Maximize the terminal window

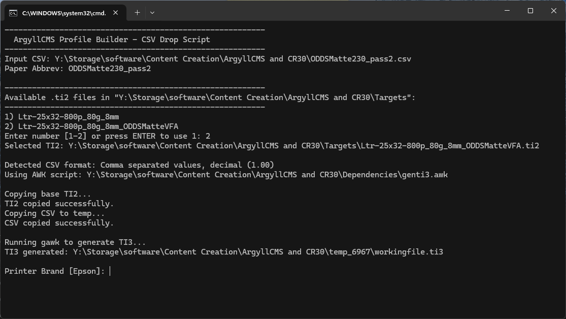click(530, 11)
